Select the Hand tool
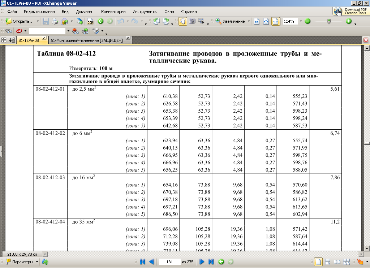Screen dimensions: 370x268 [x=182, y=21]
